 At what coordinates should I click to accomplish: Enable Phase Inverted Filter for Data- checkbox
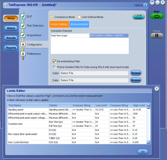(55, 67)
